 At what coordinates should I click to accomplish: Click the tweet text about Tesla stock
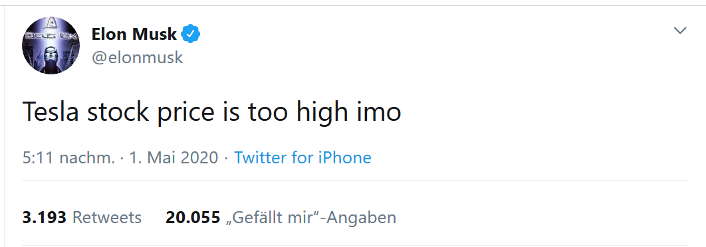click(211, 112)
